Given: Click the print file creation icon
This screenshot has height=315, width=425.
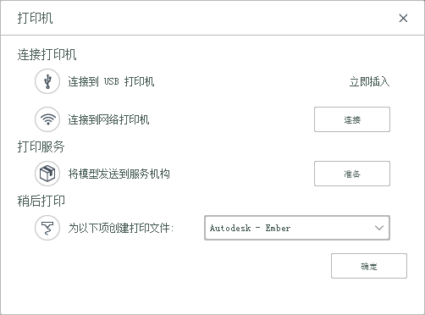Looking at the screenshot, I should [47, 228].
